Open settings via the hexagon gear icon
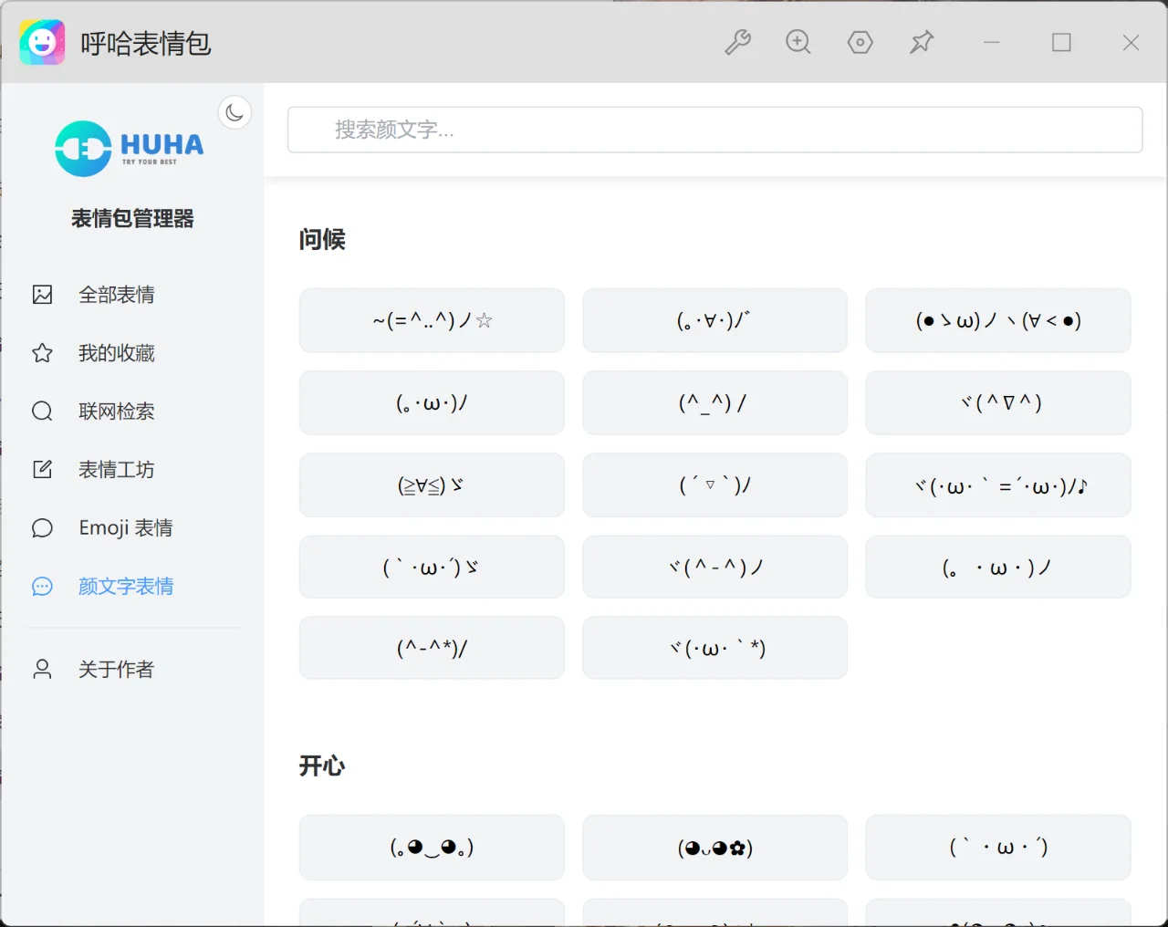 860,42
